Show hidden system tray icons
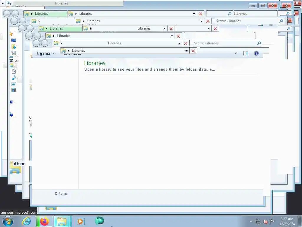 pyautogui.click(x=251, y=222)
